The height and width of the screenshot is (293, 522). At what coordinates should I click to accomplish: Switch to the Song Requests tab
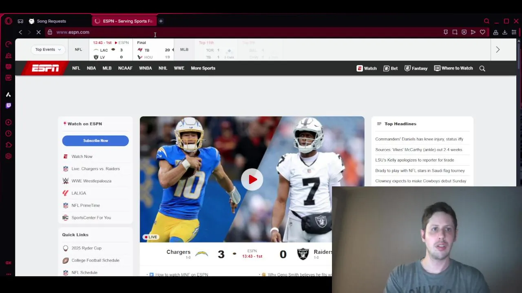(51, 21)
